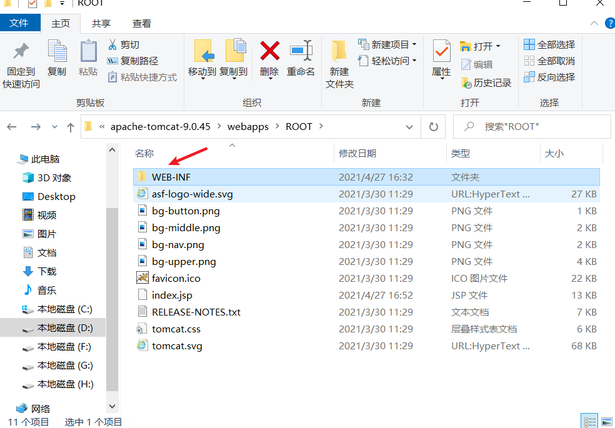Viewport: 615px width, 428px height.
Task: Click Invert selection (反向选择)
Action: 549,77
